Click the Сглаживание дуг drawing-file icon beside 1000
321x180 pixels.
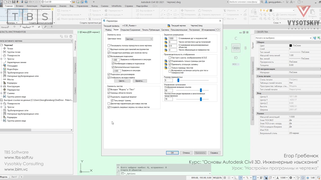[x=166, y=38]
